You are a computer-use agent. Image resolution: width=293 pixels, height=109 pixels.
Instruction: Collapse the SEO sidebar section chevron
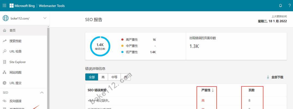(42, 93)
